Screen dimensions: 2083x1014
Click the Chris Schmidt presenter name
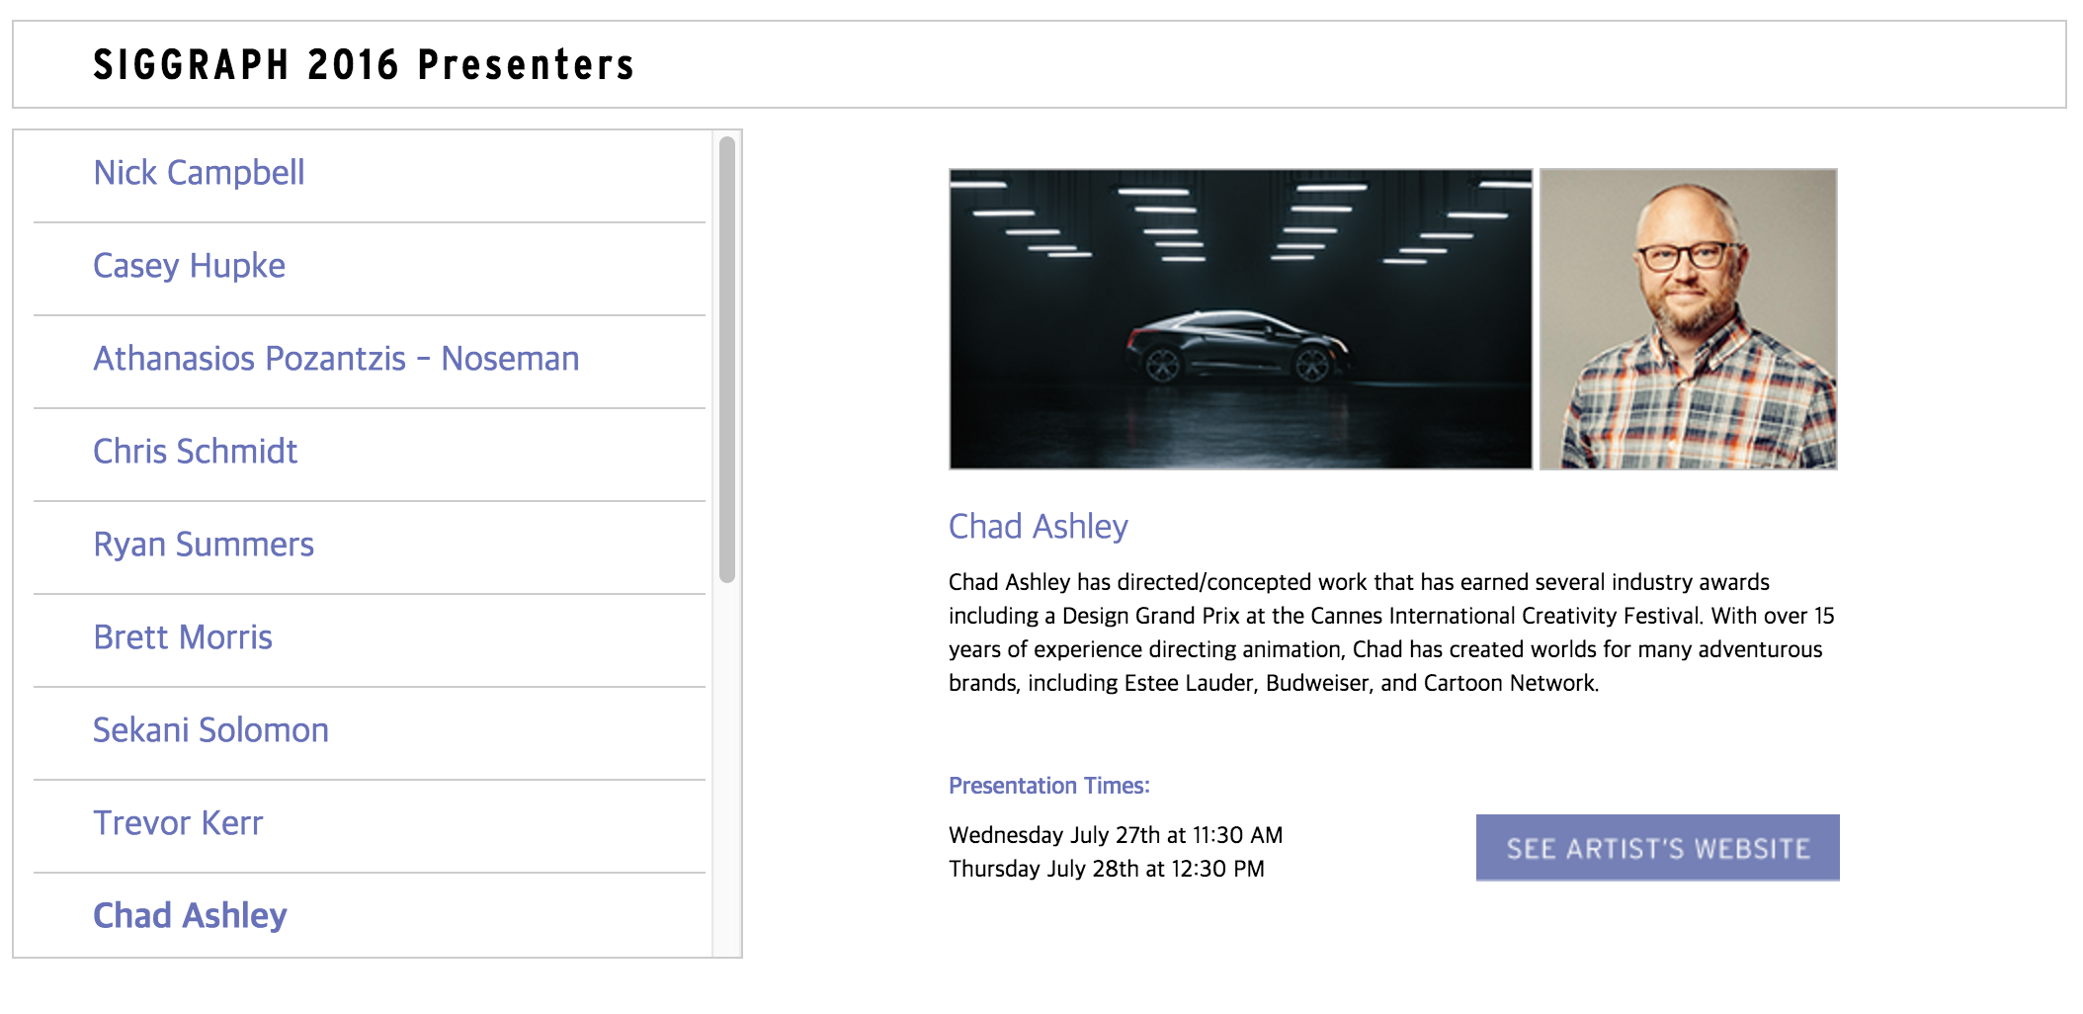195,452
